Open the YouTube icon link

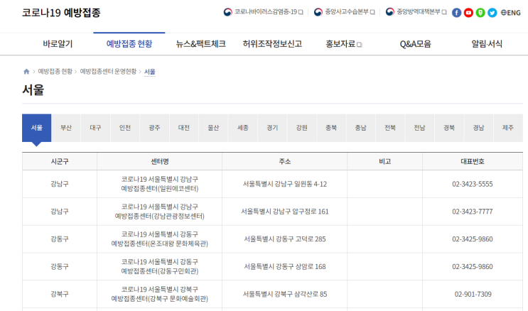coord(468,13)
